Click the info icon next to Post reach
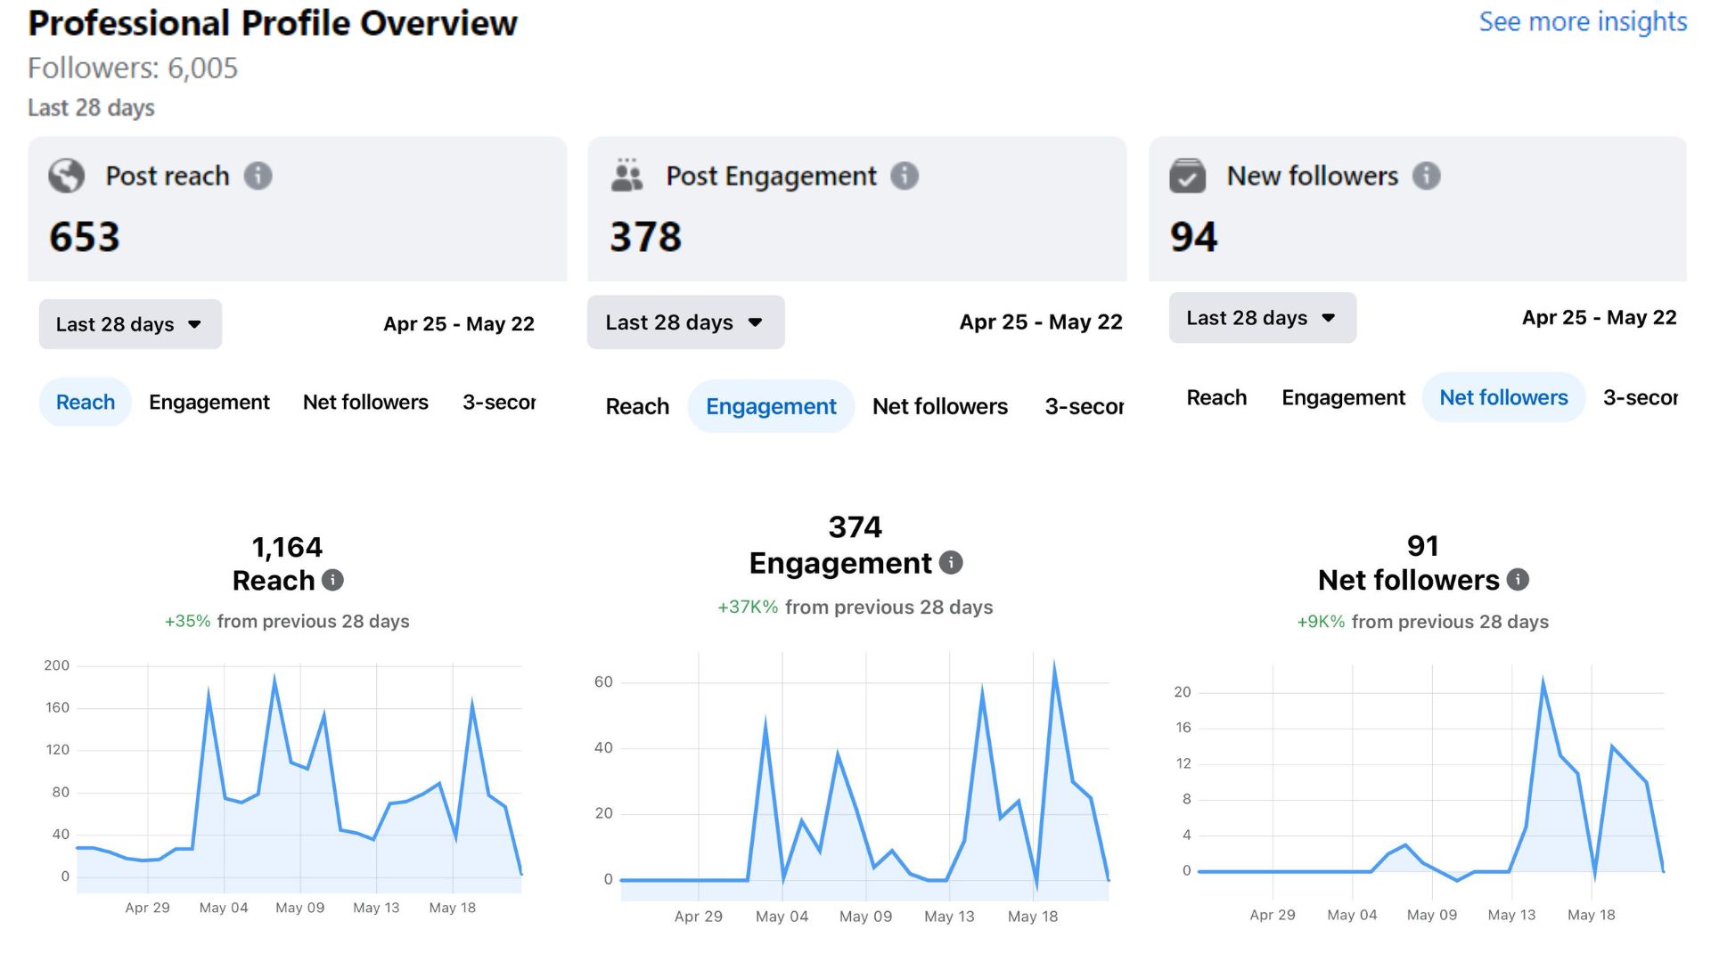This screenshot has height=962, width=1711. (x=258, y=175)
